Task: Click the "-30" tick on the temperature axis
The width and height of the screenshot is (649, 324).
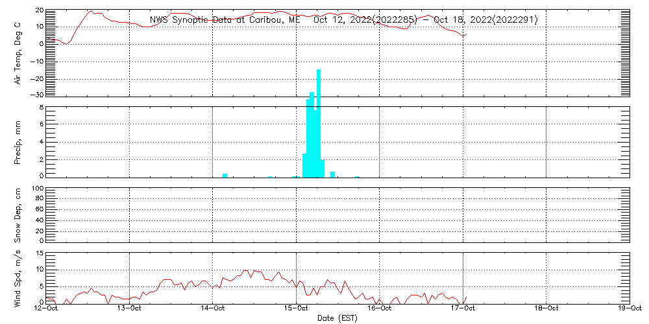Action: tap(38, 95)
